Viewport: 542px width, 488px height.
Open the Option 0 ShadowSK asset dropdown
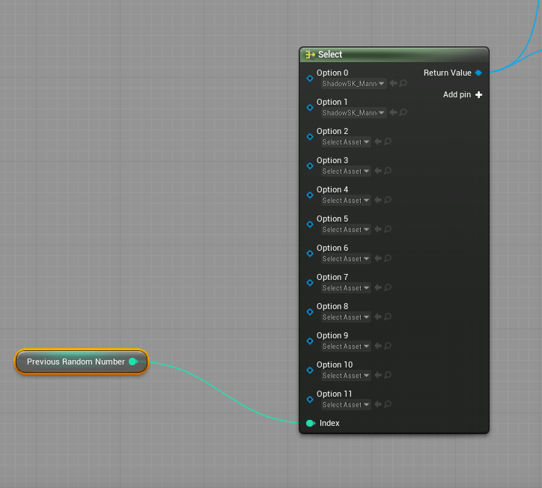tap(353, 84)
